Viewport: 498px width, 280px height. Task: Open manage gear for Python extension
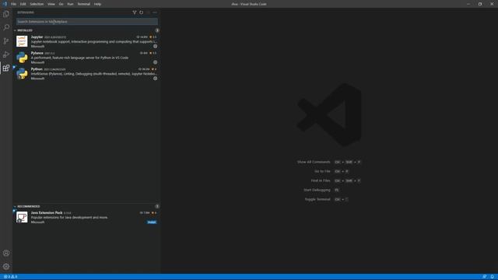point(156,78)
